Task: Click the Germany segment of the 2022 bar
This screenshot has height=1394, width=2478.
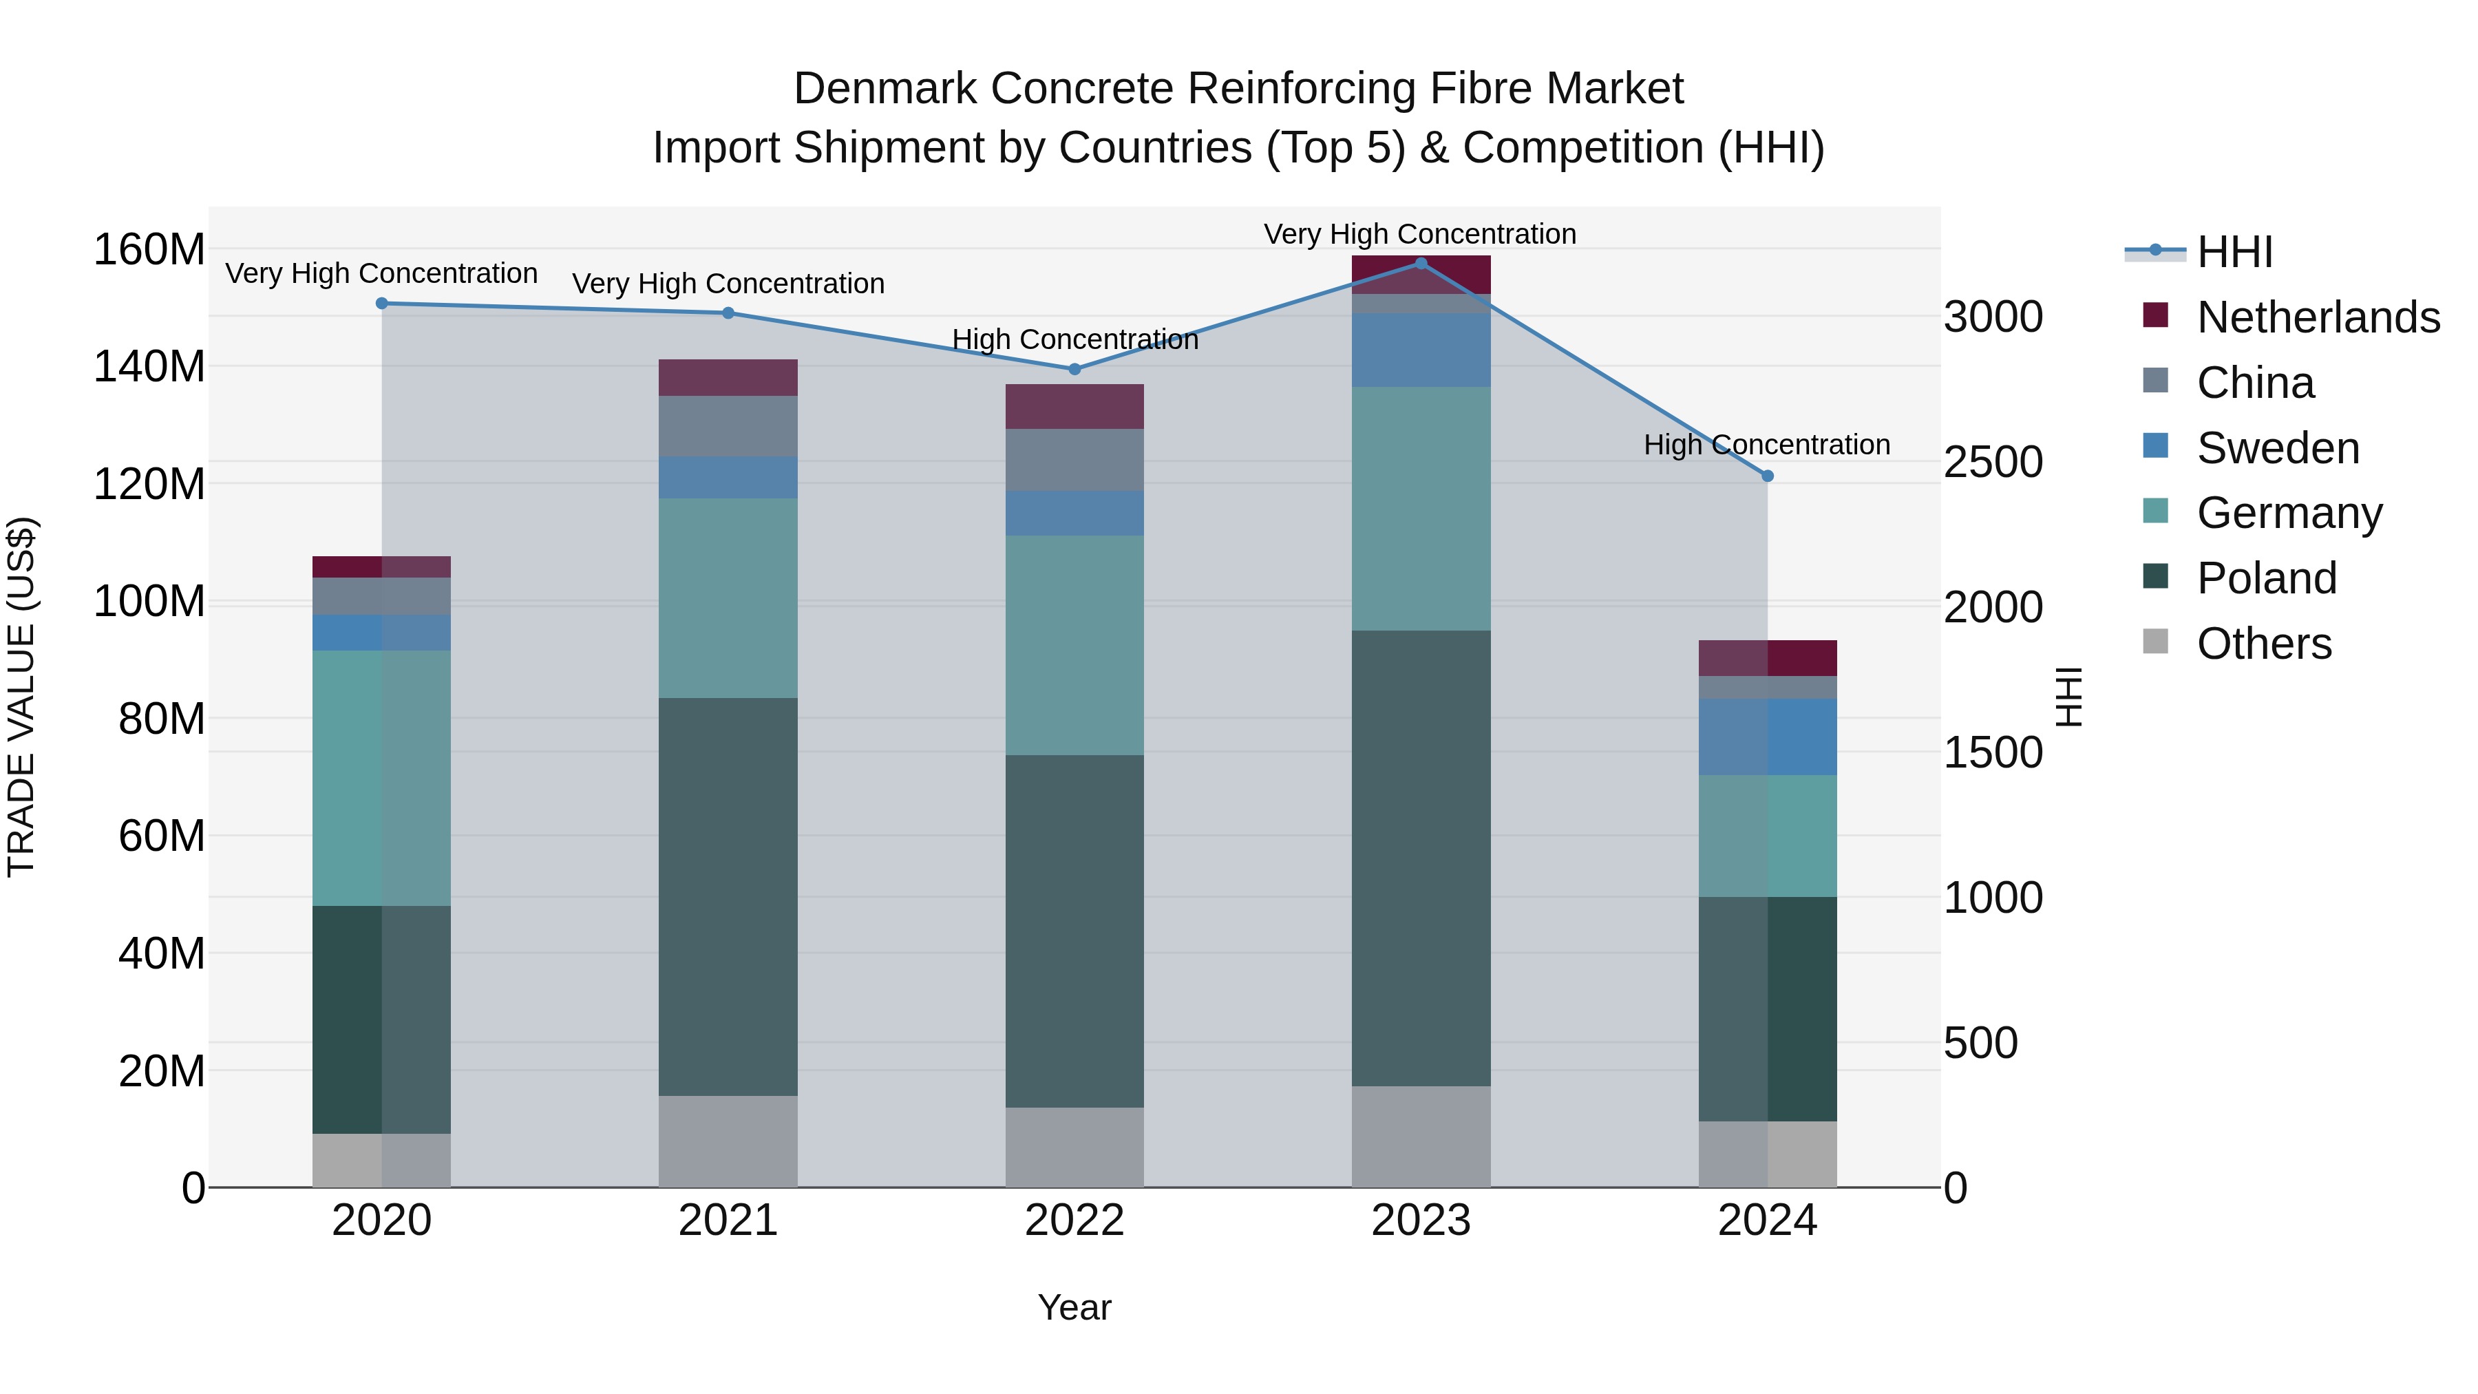Action: (1074, 646)
